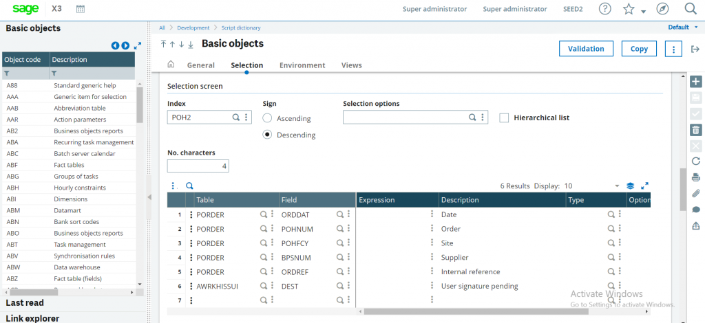Switch to the Environment tab
Screen dimensions: 705x323
302,65
